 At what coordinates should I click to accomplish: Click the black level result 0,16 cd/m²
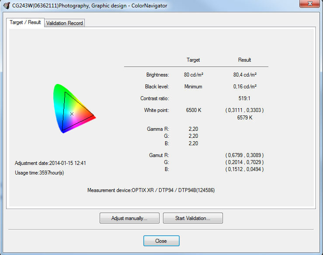click(x=245, y=87)
